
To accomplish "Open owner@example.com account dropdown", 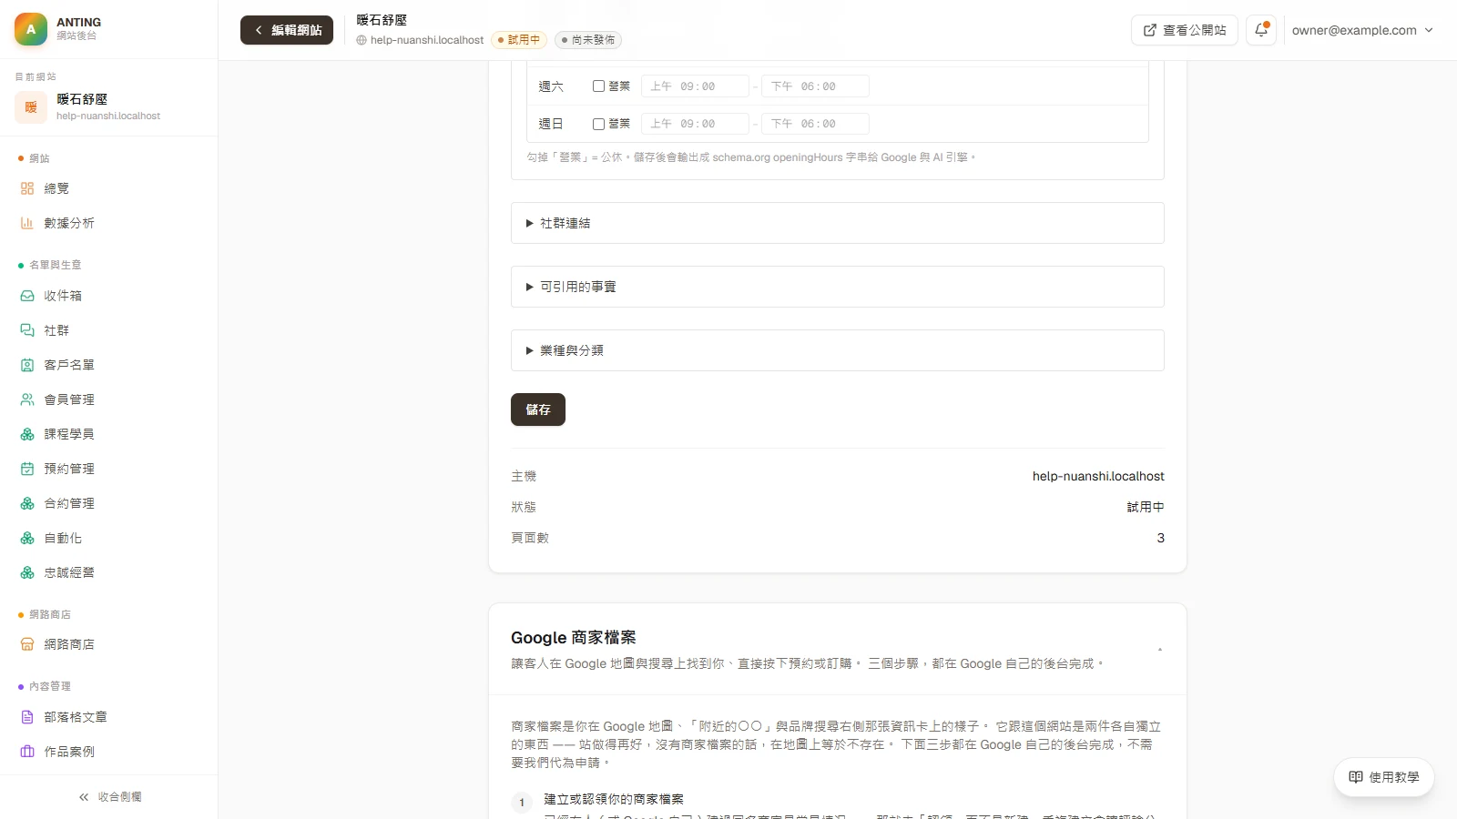I will tap(1362, 30).
